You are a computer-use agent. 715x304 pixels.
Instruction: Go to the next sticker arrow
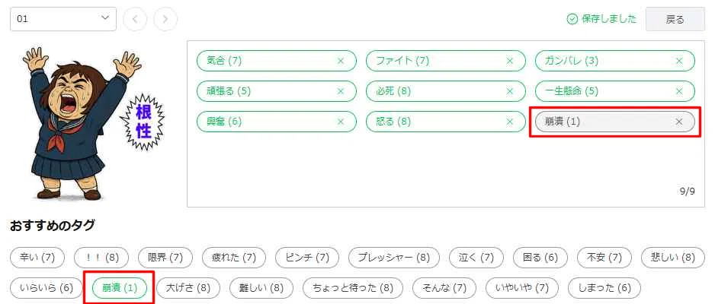(x=165, y=19)
